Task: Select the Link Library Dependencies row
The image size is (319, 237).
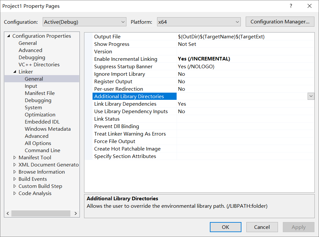Action: click(x=125, y=104)
